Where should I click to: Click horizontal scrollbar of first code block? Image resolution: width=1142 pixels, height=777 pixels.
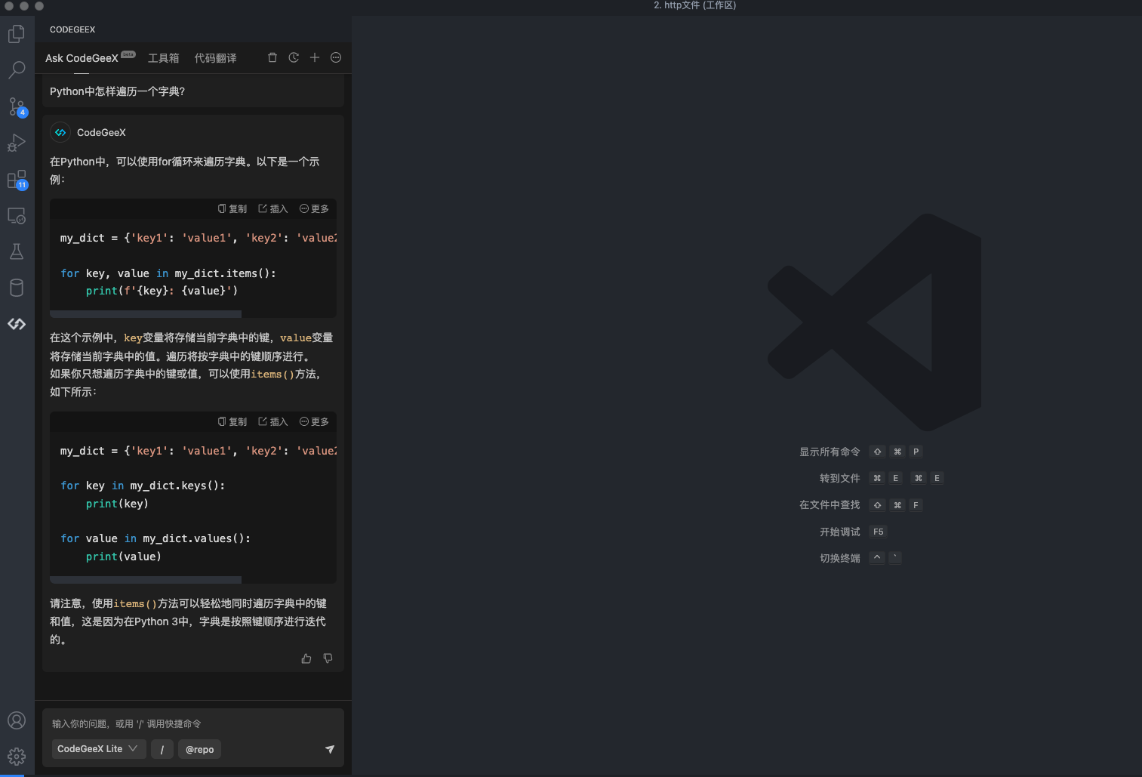pyautogui.click(x=146, y=314)
